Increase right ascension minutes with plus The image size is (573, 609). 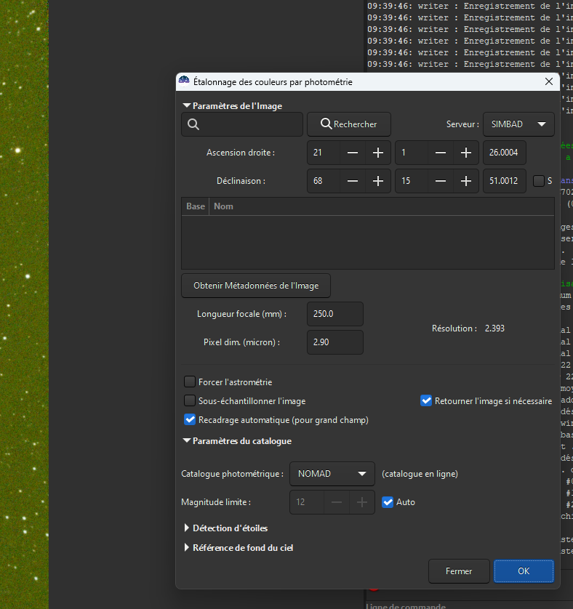click(x=465, y=153)
